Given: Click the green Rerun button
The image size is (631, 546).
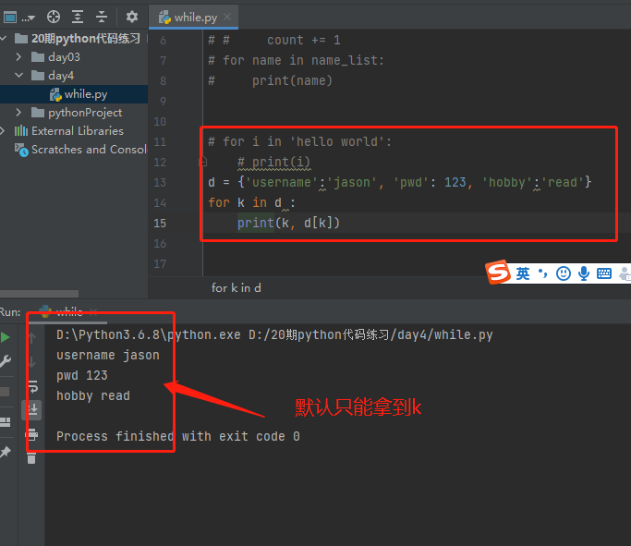Looking at the screenshot, I should tap(6, 337).
